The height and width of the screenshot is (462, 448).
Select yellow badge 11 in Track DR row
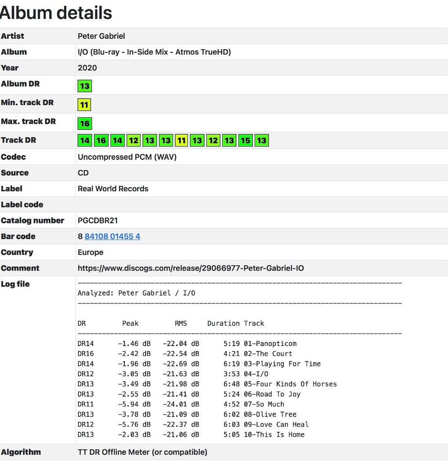181,140
